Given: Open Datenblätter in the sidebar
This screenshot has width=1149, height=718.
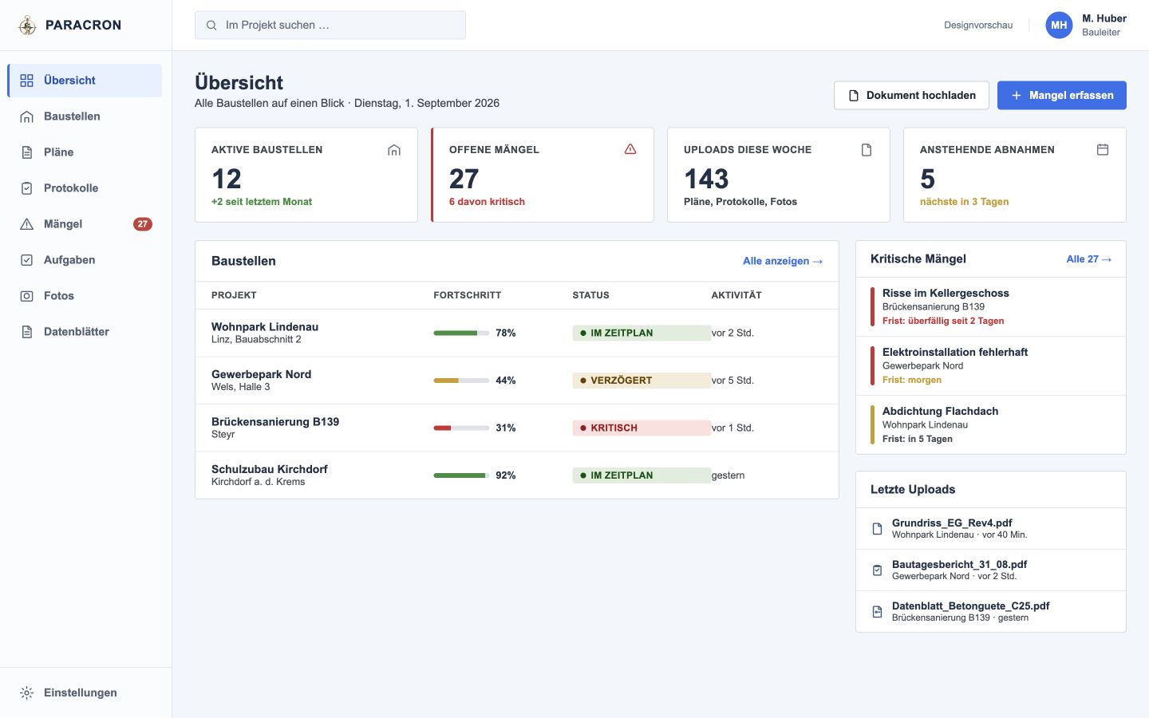Looking at the screenshot, I should 85,332.
